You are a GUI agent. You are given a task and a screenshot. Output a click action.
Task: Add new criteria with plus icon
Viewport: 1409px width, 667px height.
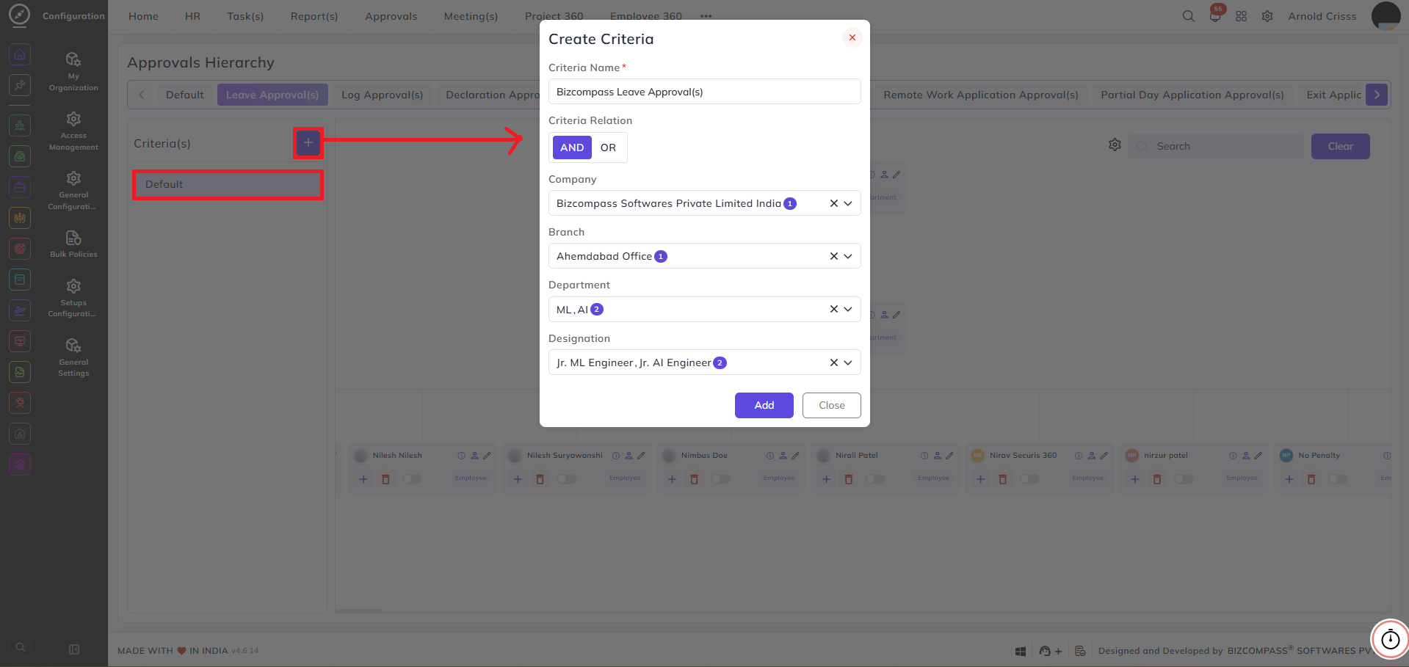pos(308,142)
